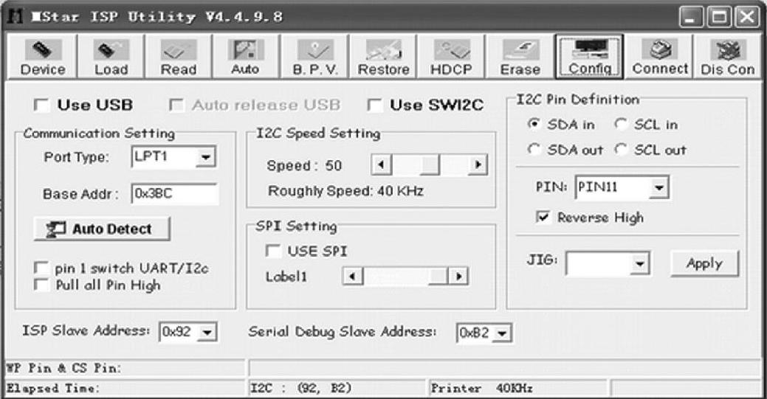Expand the Port Type LPT1 dropdown
Image resolution: width=767 pixels, height=399 pixels.
[206, 157]
